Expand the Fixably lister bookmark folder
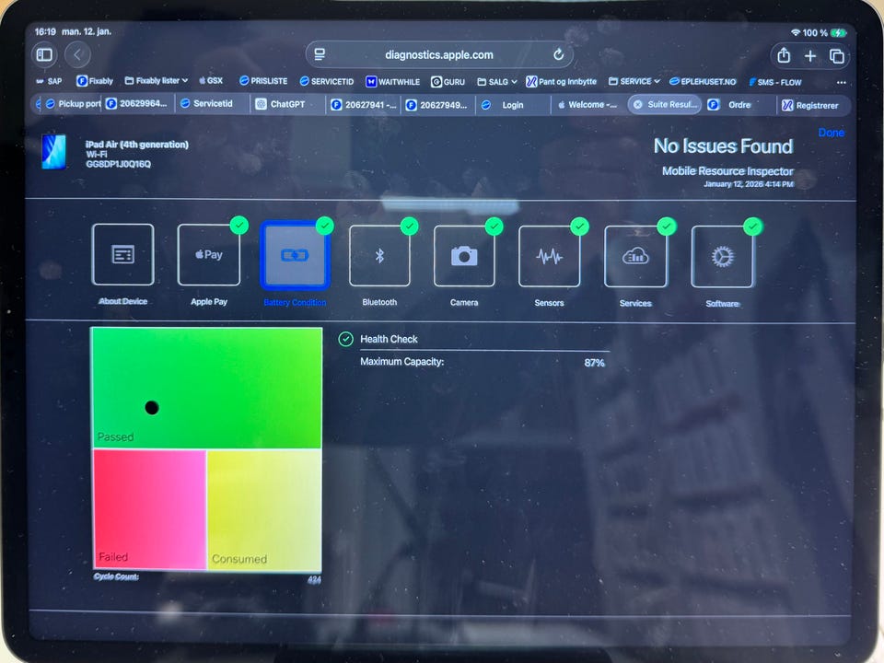 [x=157, y=81]
